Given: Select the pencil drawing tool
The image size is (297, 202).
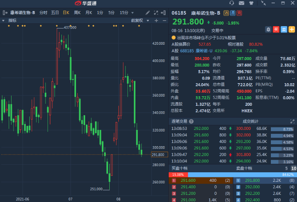Looking at the screenshot, I should pyautogui.click(x=148, y=13).
